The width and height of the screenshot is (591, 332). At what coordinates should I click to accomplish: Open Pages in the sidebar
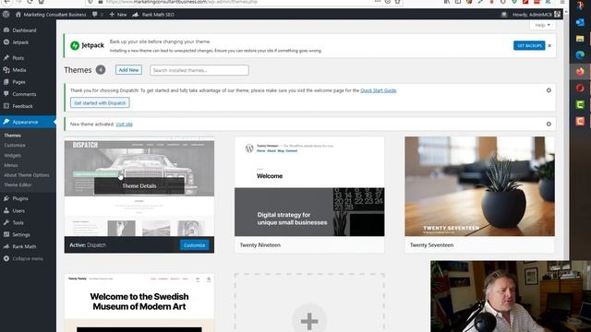tap(18, 82)
